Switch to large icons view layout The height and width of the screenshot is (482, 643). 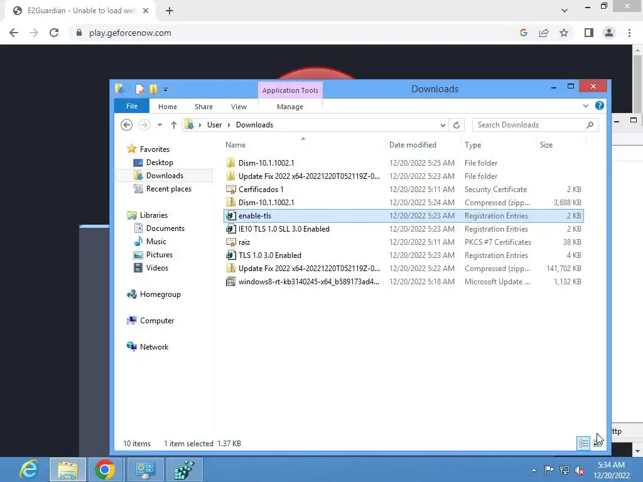tap(598, 442)
